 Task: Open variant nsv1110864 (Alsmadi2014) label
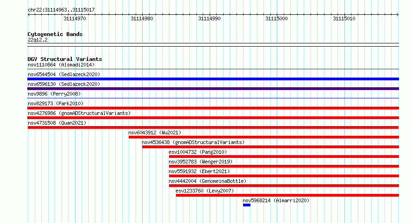point(61,65)
